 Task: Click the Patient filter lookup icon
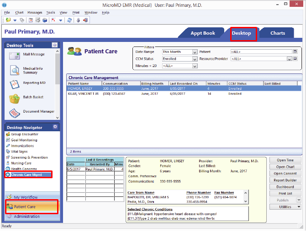coord(295,52)
